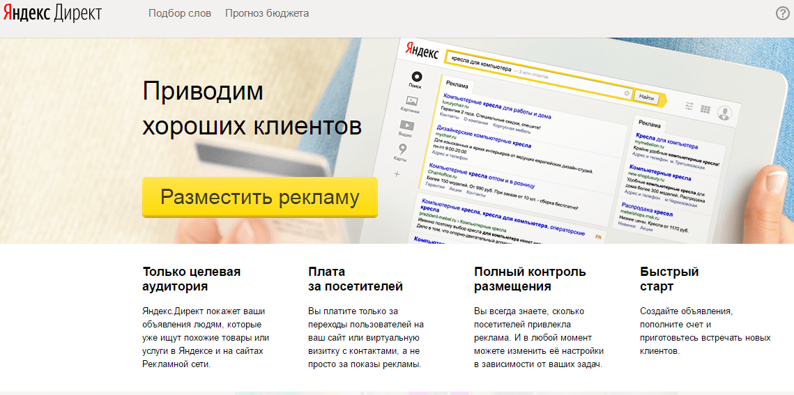Open the 'Дизайнерские компьютерные кресла' ad link
This screenshot has width=794, height=395.
tap(483, 137)
